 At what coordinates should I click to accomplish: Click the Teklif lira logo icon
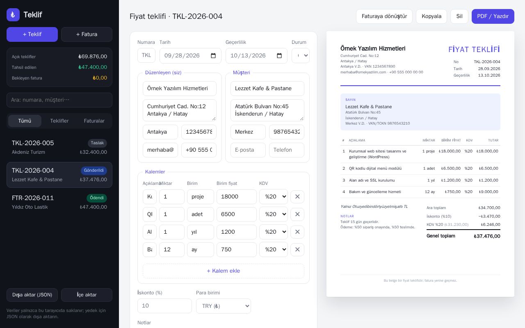click(13, 15)
